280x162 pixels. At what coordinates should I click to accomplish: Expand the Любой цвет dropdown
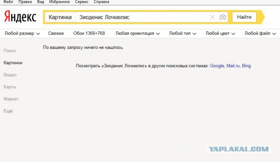(x=220, y=34)
